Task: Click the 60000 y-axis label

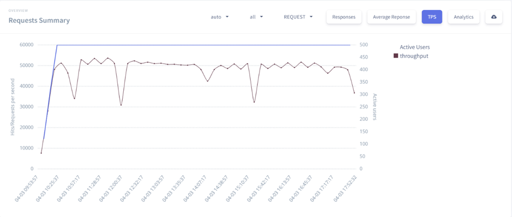Action: [27, 45]
